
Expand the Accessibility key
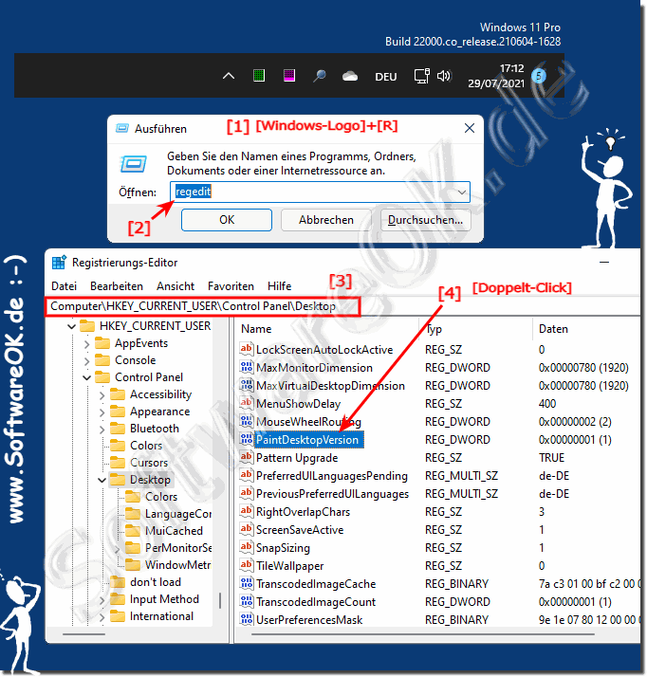(x=102, y=395)
